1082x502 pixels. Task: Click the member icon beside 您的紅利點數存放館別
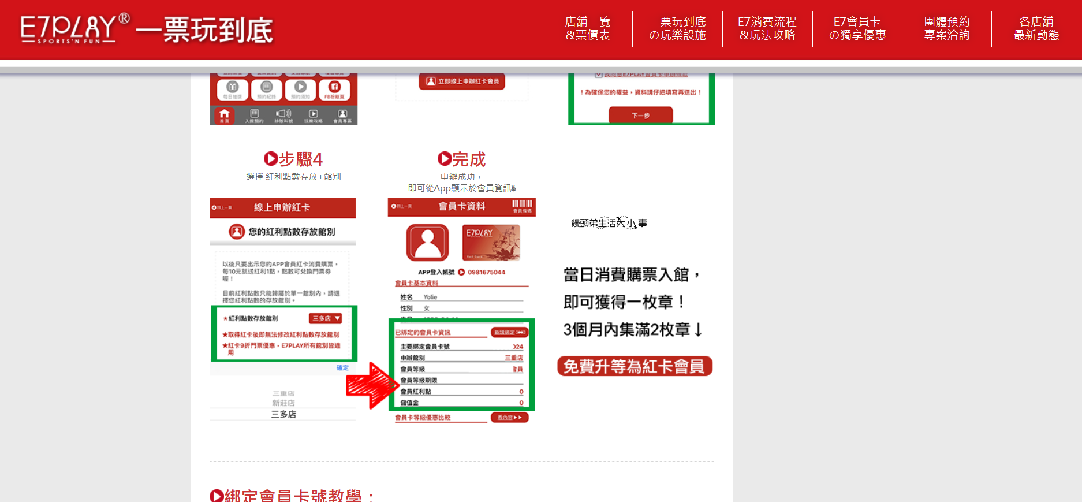click(x=237, y=232)
